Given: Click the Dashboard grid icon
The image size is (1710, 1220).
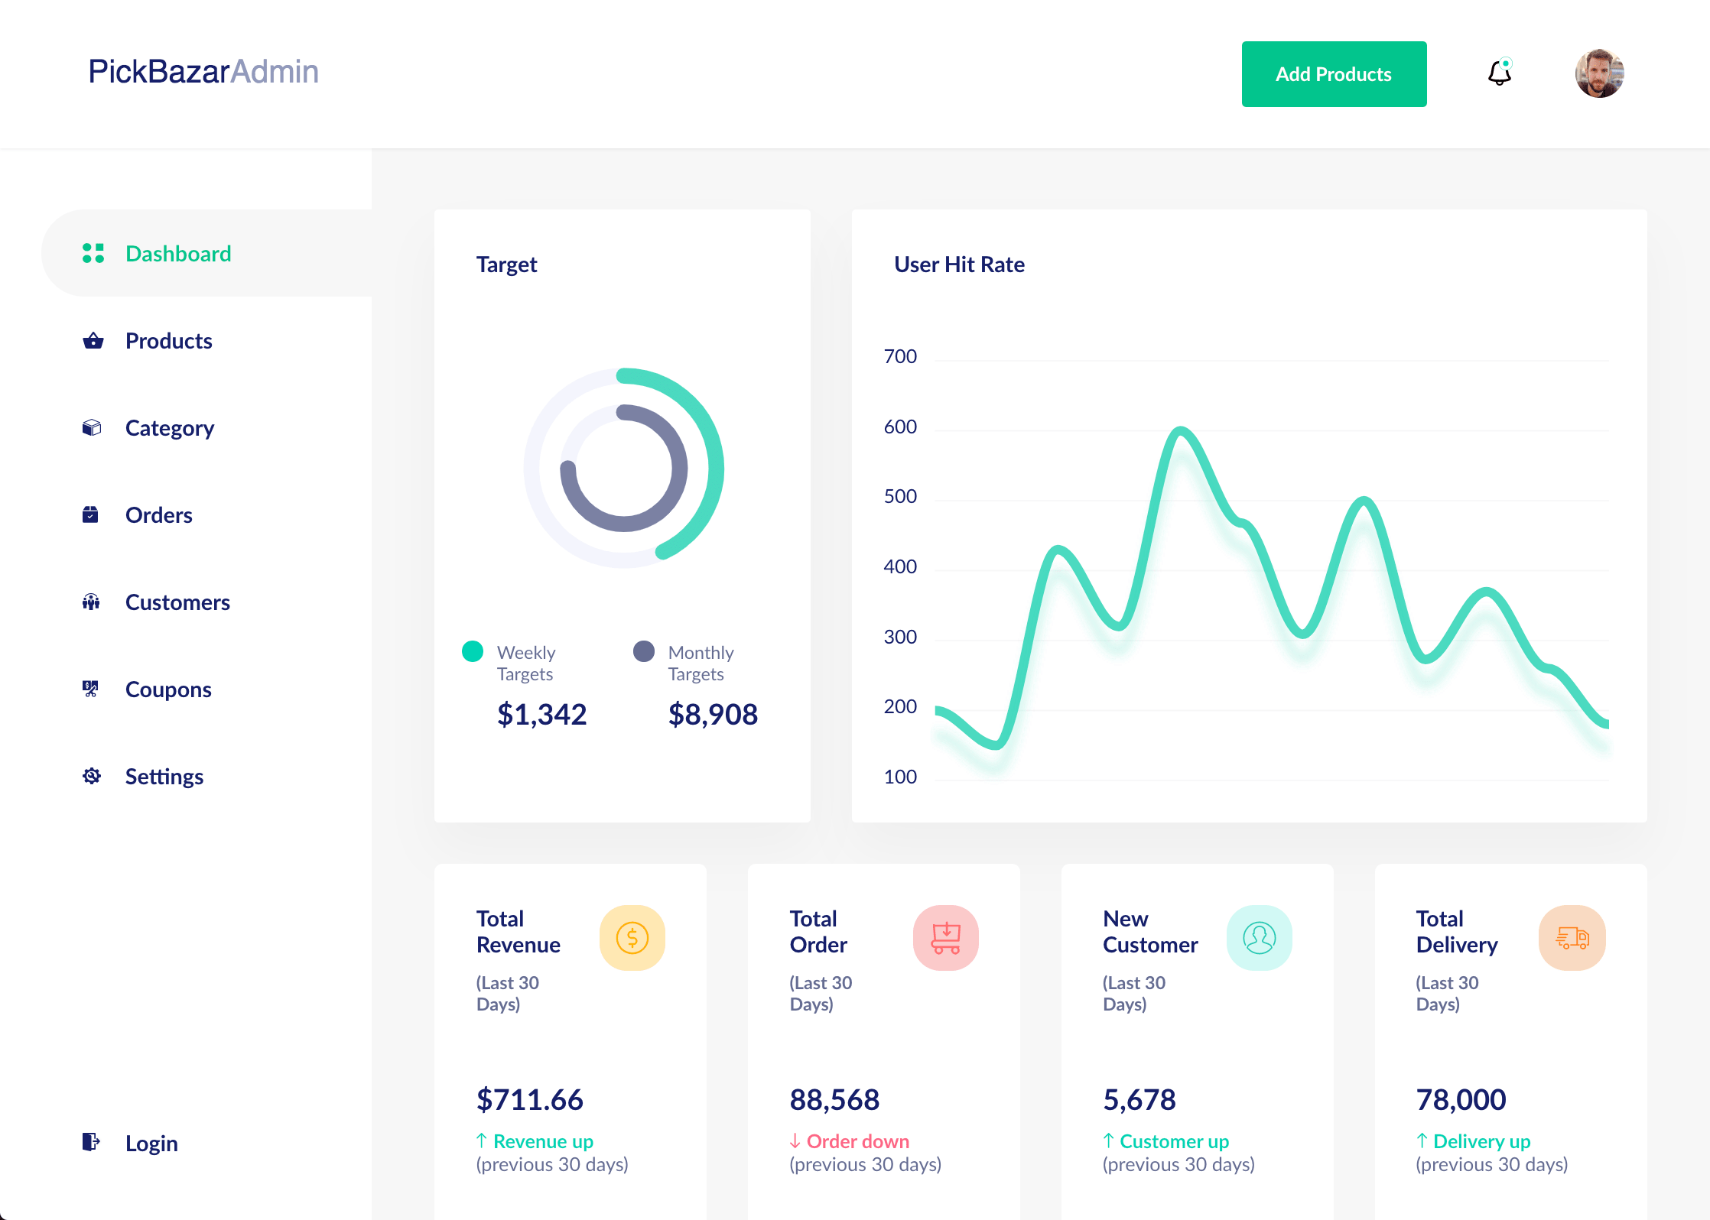Looking at the screenshot, I should point(93,254).
